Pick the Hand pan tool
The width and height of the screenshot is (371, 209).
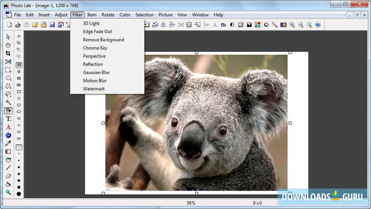tap(8, 45)
